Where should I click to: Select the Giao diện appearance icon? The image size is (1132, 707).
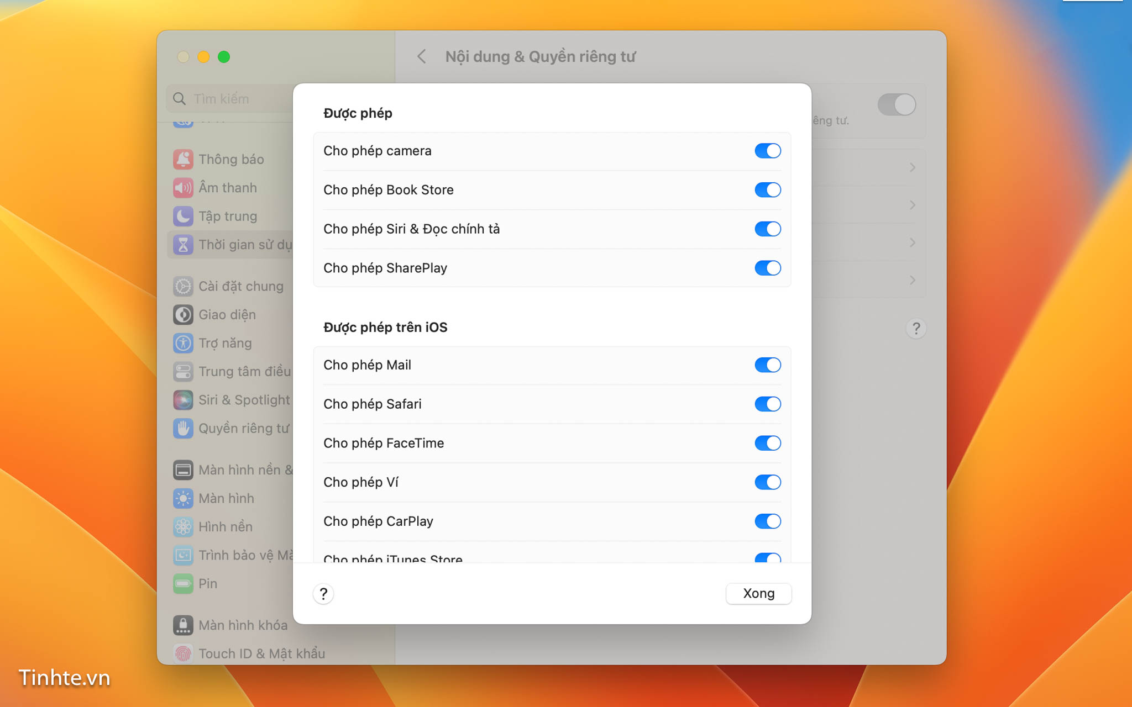(x=183, y=314)
